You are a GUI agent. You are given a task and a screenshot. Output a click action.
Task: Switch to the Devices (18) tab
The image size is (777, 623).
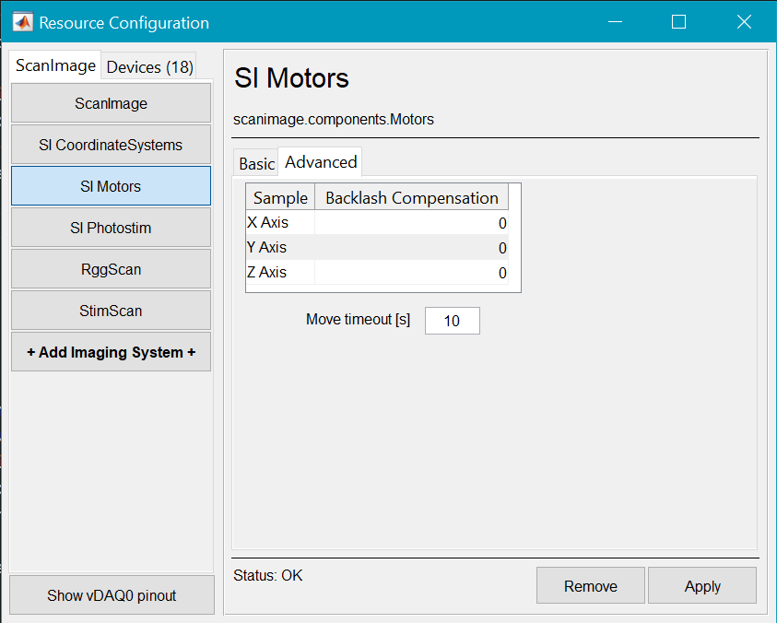pyautogui.click(x=148, y=66)
